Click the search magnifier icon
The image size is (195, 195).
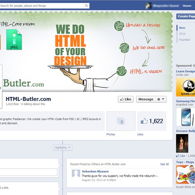(86, 5)
